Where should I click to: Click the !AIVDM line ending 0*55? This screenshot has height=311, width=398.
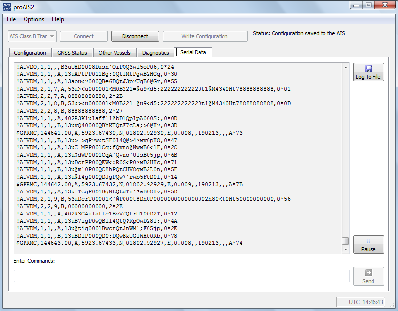(97, 81)
